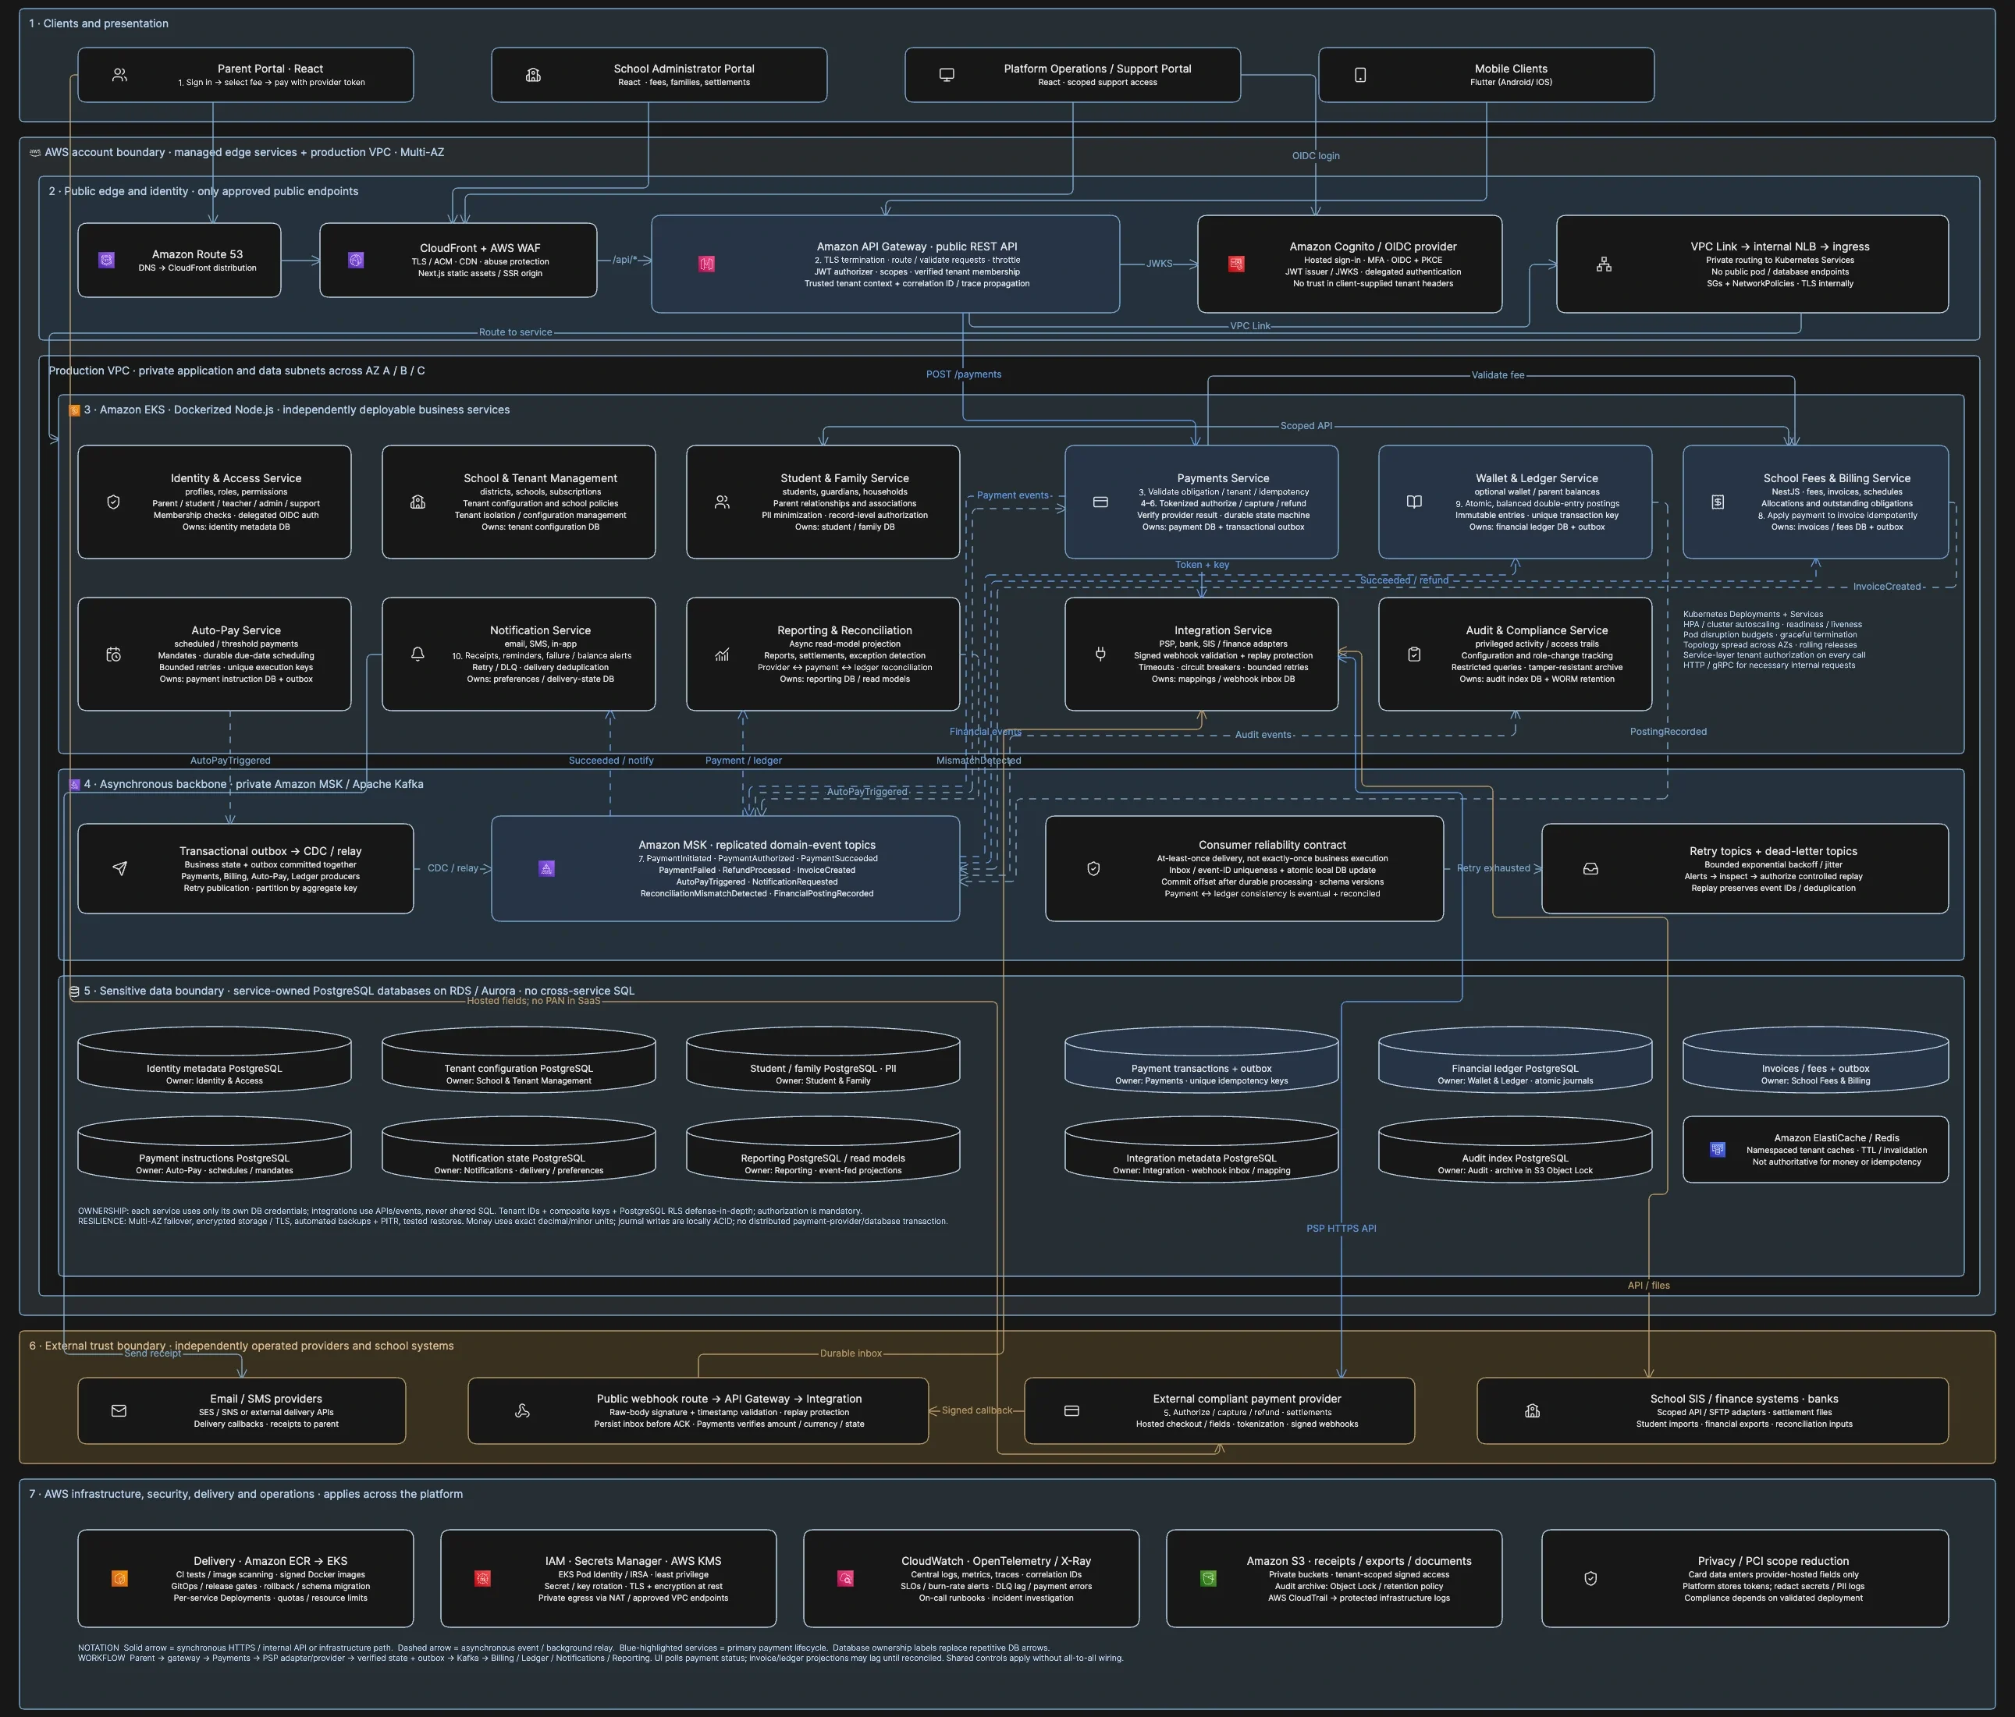Click the 'POST /payments' edge label

pos(963,374)
